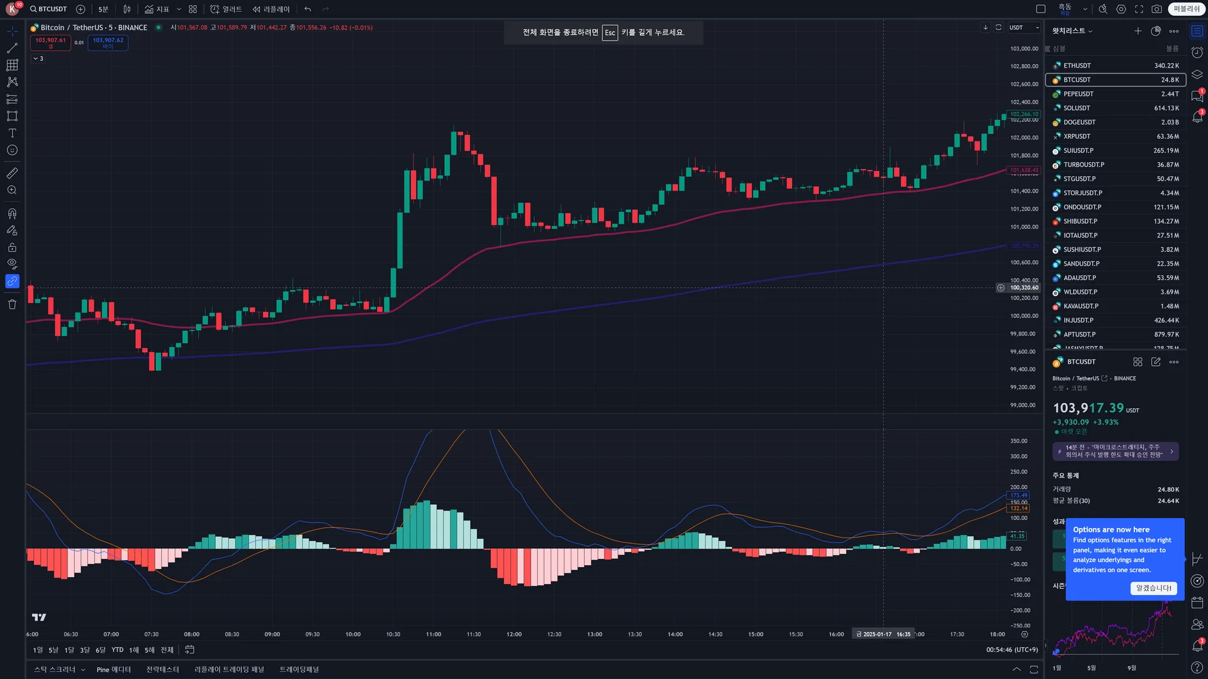Open the USDT currency dropdown on price axis
The height and width of the screenshot is (679, 1208).
point(1024,28)
